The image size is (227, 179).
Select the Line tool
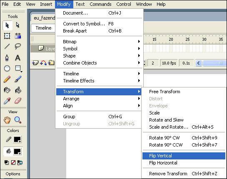7,46
